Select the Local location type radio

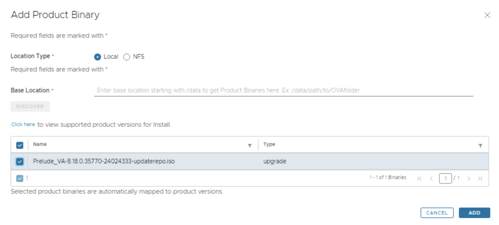pyautogui.click(x=97, y=57)
